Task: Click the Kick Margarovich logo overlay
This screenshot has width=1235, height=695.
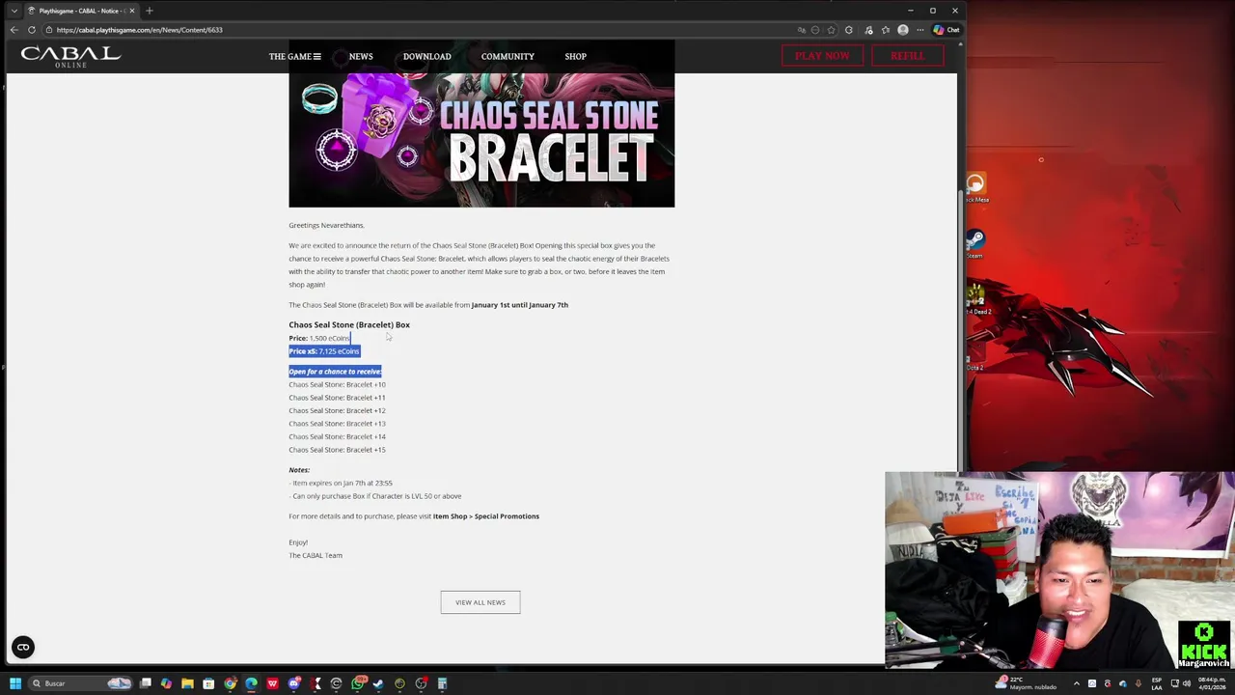Action: pos(1205,644)
